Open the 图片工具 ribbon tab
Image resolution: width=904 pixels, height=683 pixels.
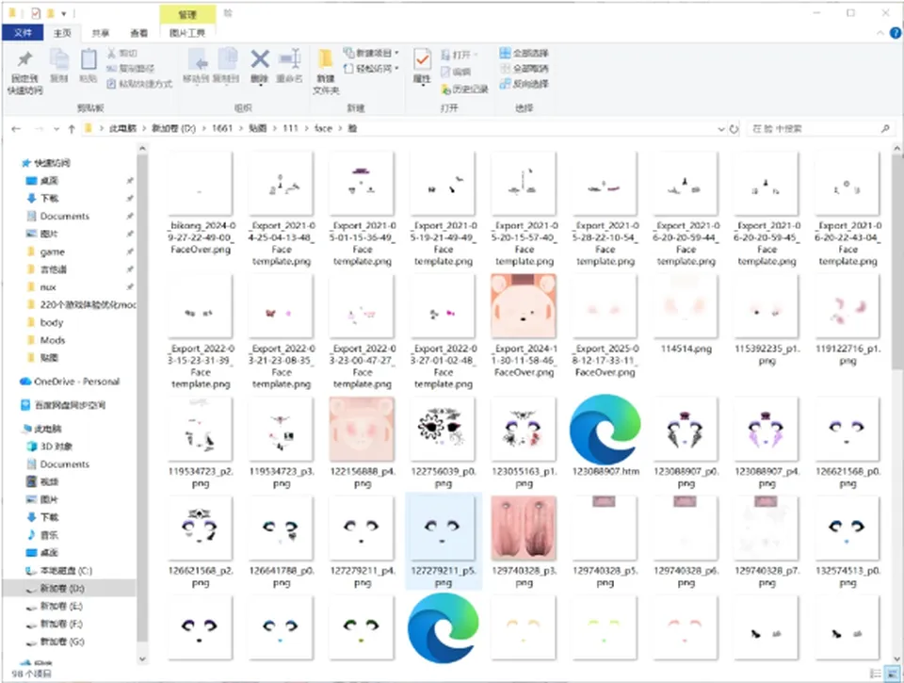coord(187,34)
